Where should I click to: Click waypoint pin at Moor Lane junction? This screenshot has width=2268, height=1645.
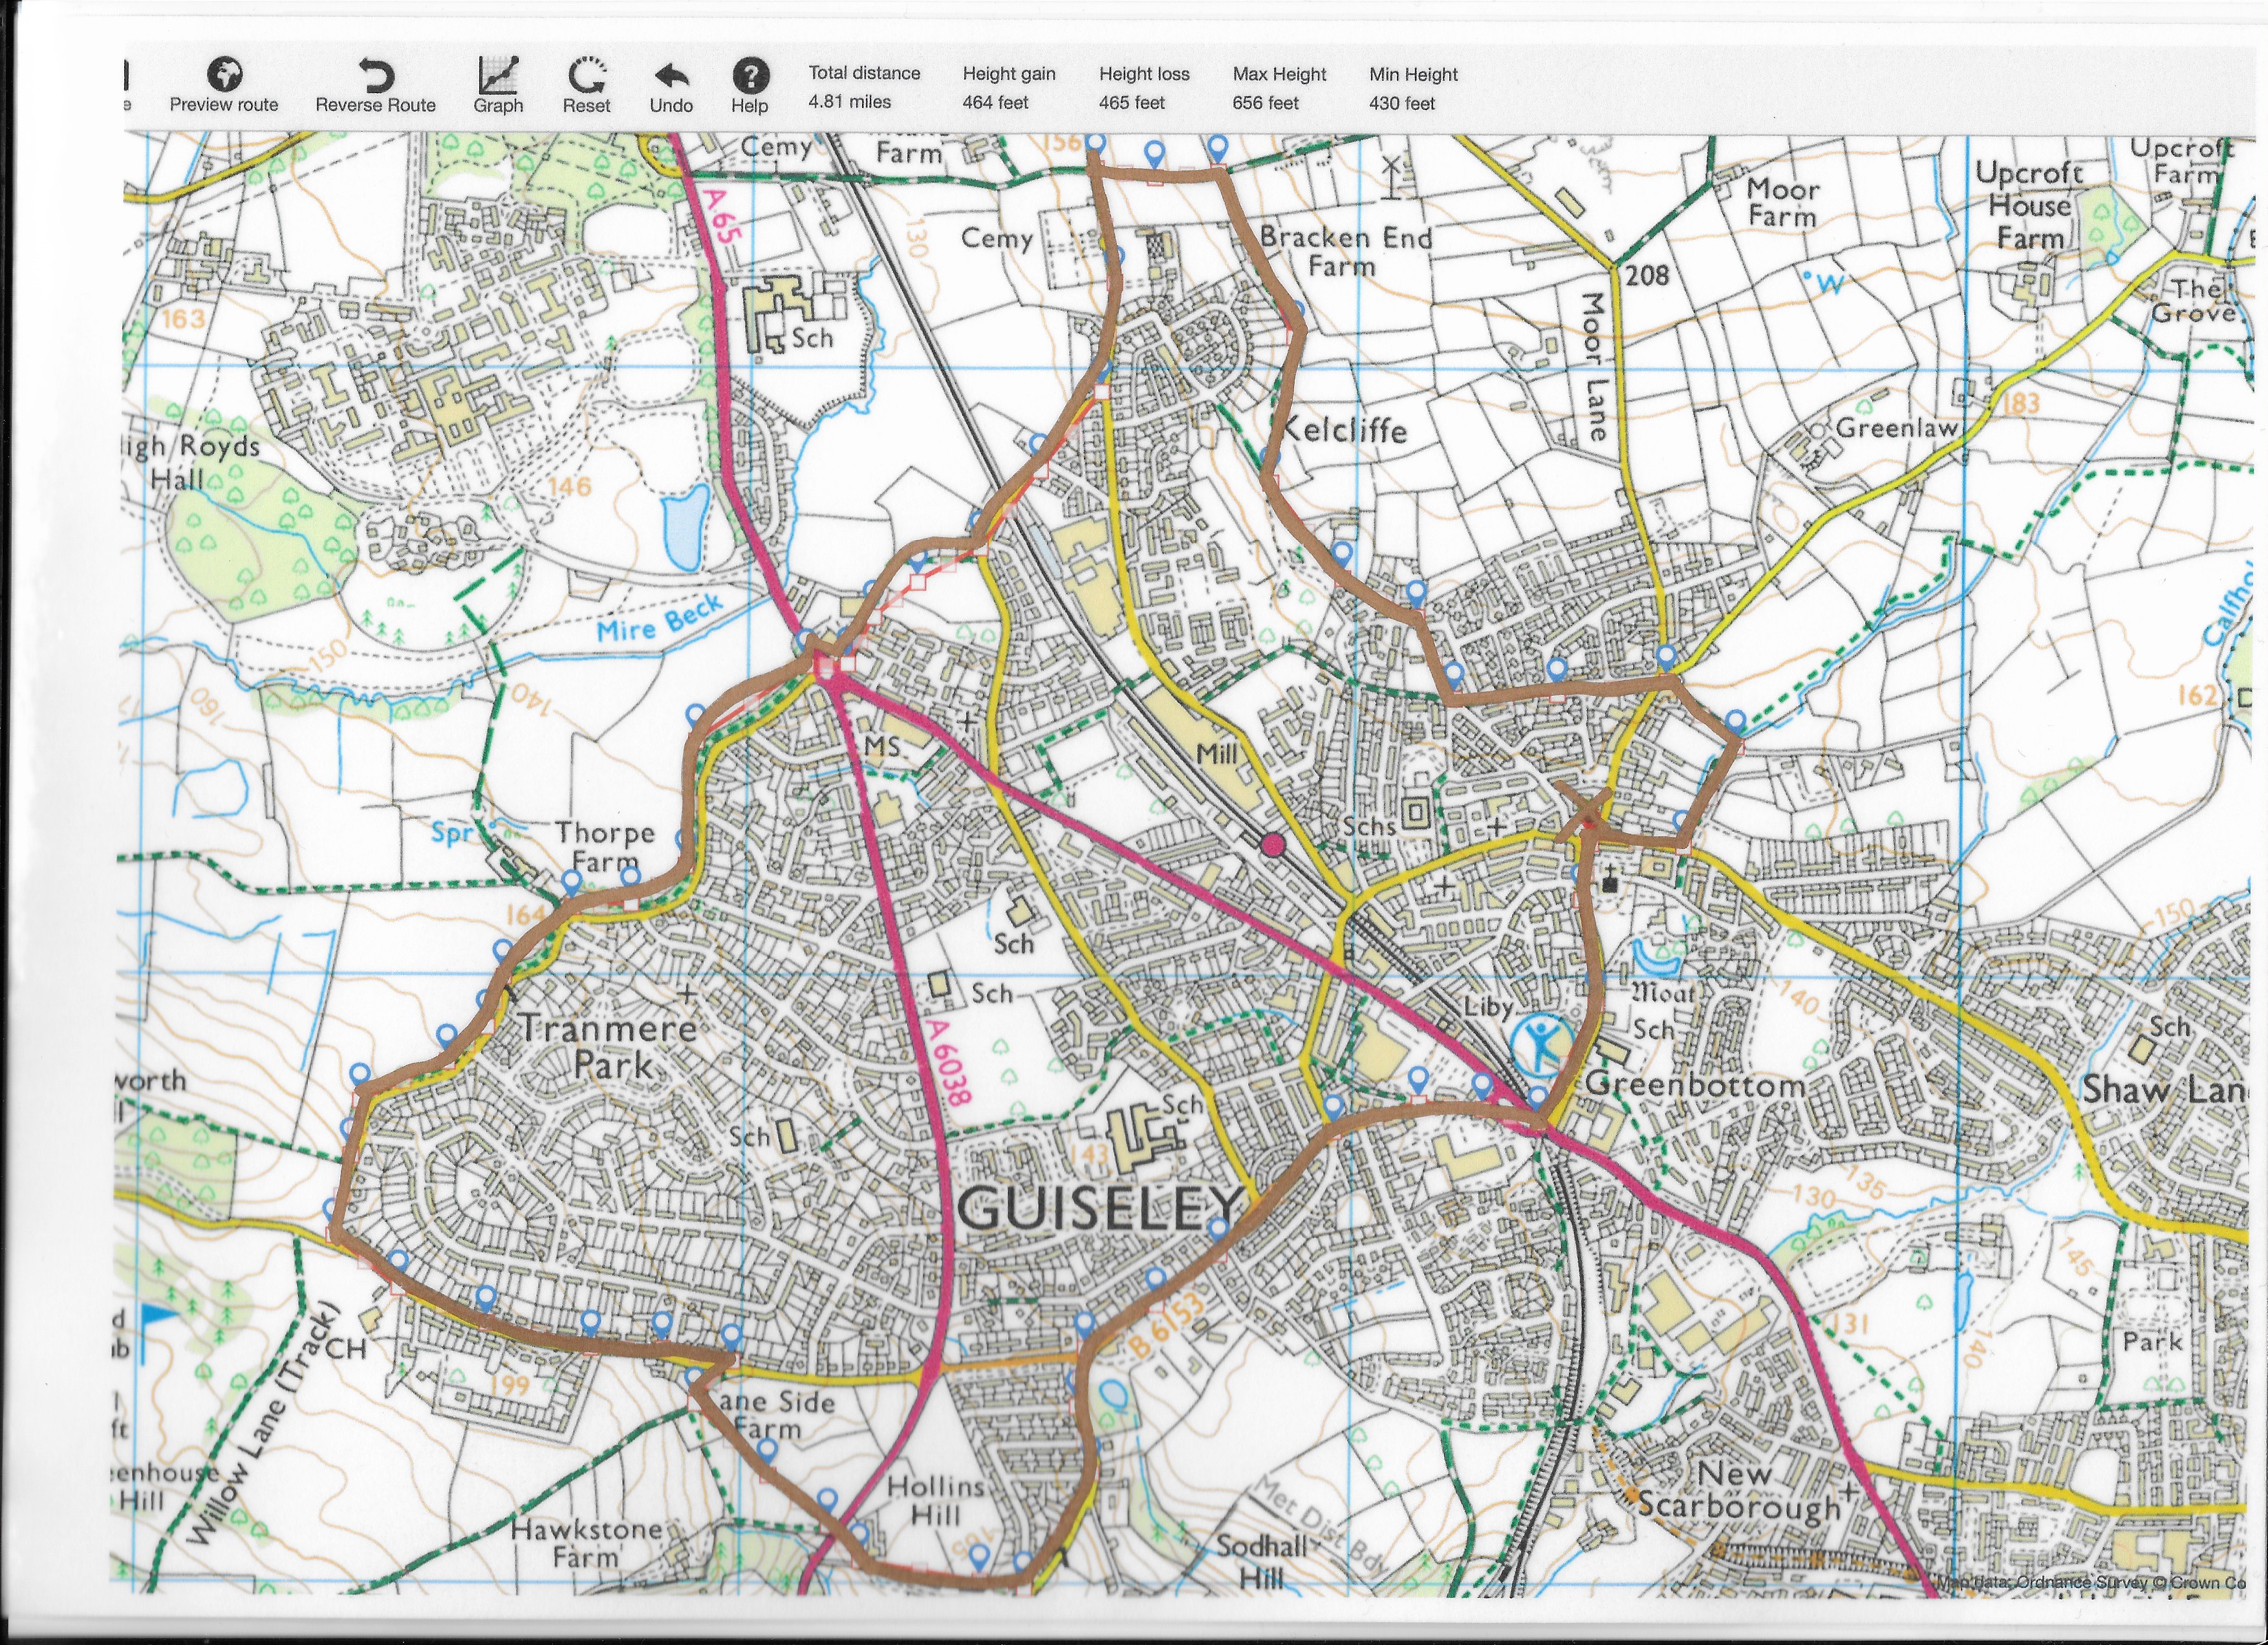tap(1665, 656)
